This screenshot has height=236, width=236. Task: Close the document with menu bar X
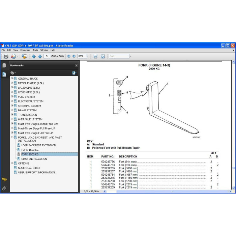click(x=233, y=50)
